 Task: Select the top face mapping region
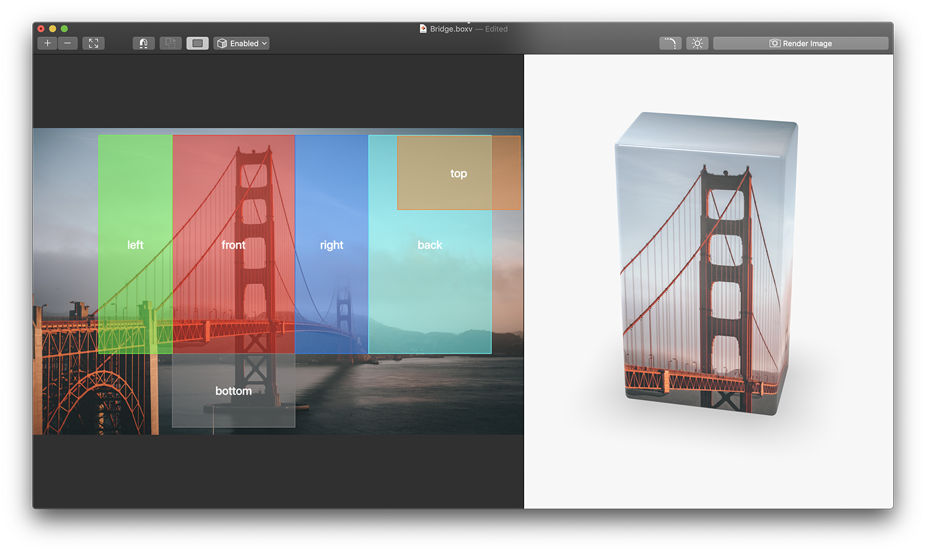(458, 174)
